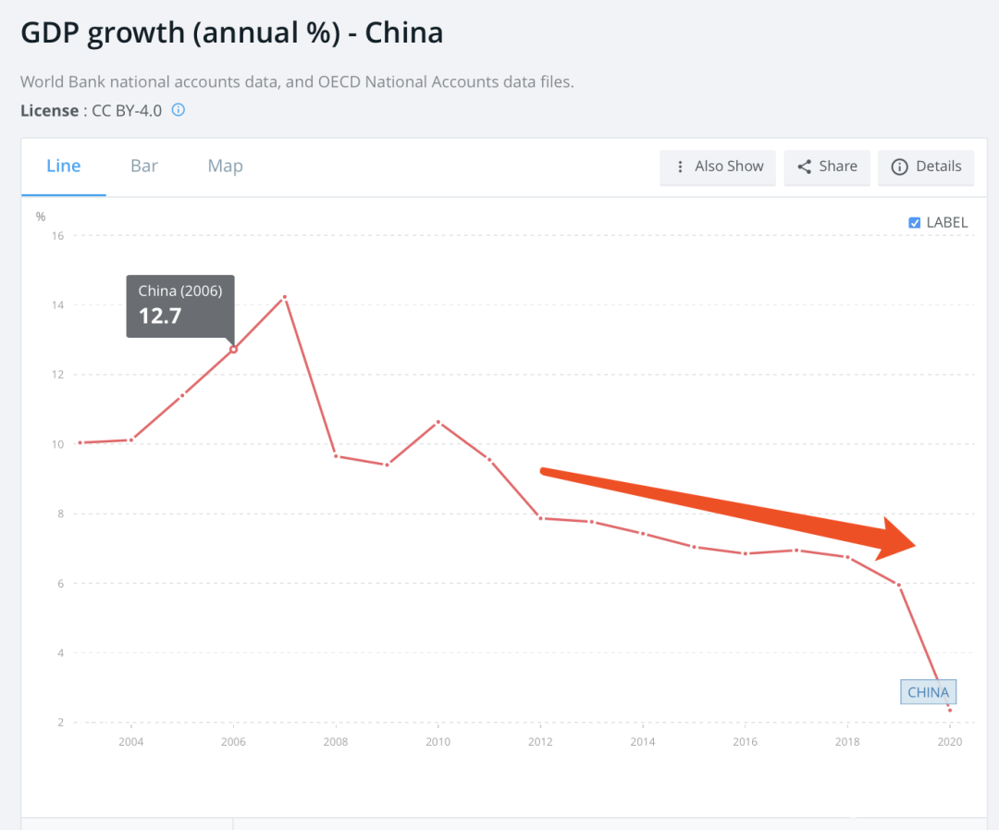Viewport: 999px width, 830px height.
Task: Click the 2012 data point on the line
Action: [540, 517]
